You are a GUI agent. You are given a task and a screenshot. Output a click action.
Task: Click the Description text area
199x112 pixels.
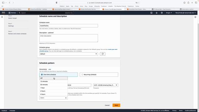coord(68,38)
